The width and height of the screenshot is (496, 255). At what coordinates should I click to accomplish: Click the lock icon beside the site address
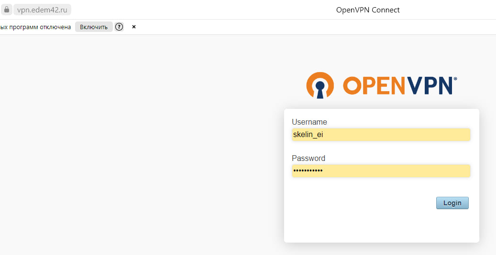click(x=7, y=10)
